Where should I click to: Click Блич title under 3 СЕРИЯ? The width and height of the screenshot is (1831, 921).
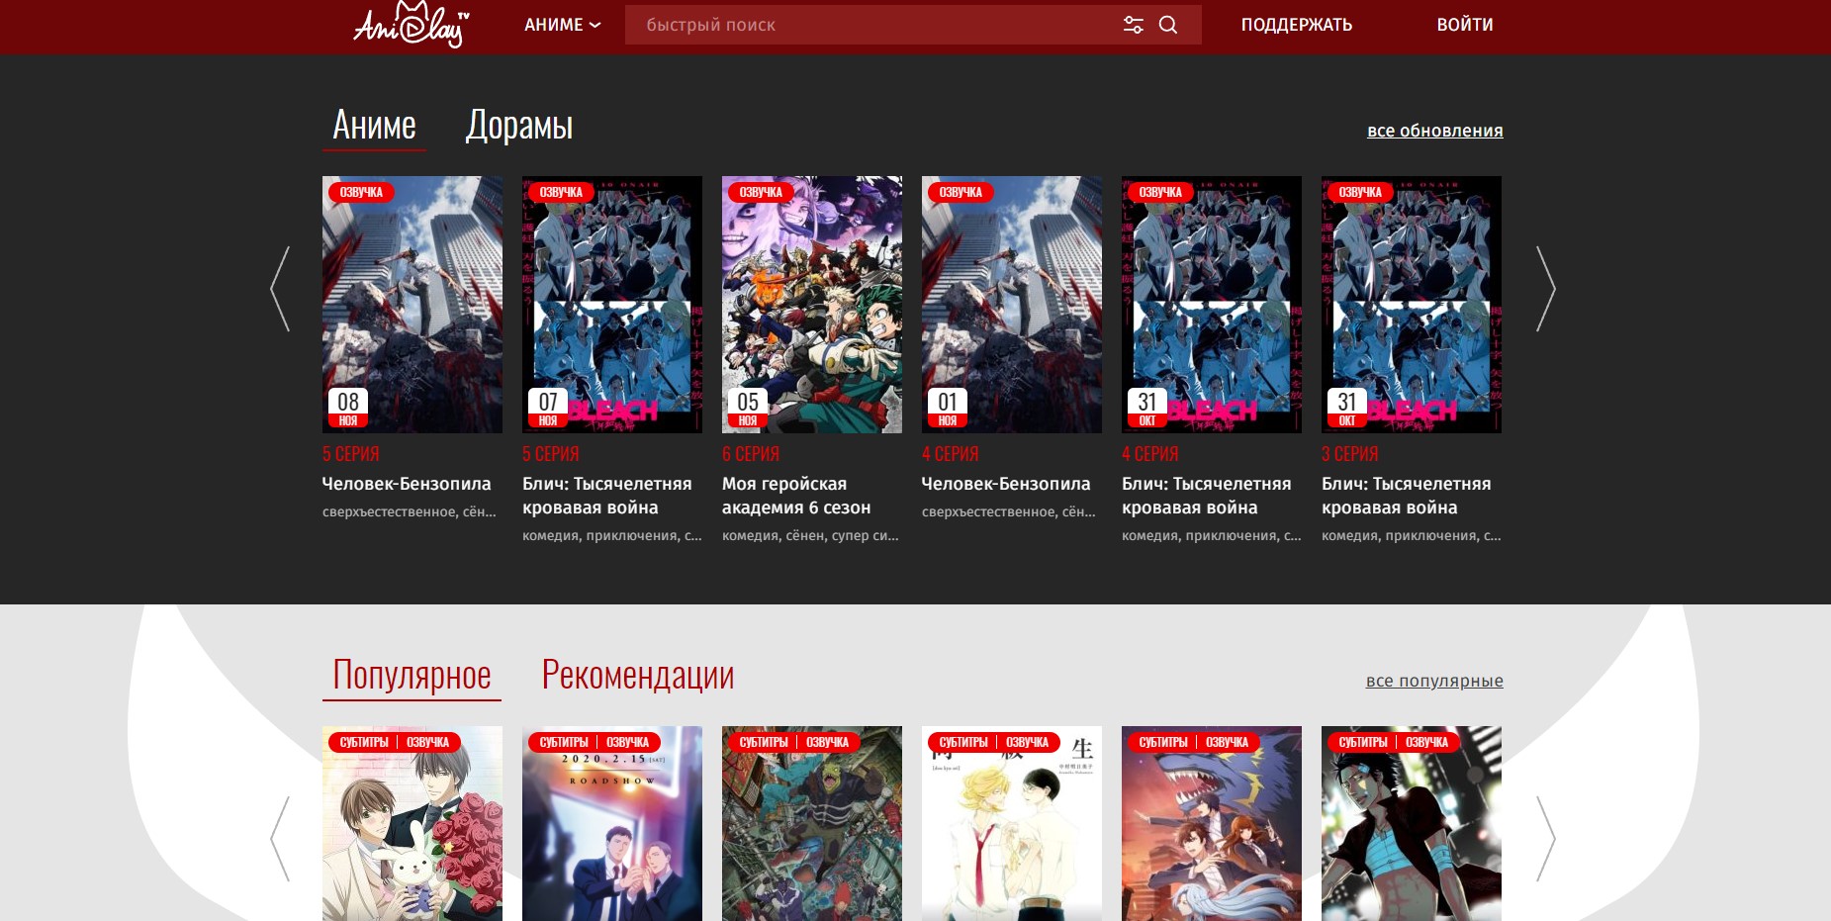[x=1407, y=496]
